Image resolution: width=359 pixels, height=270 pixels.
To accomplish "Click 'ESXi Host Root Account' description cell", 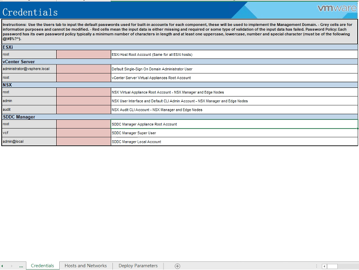I will (x=234, y=55).
